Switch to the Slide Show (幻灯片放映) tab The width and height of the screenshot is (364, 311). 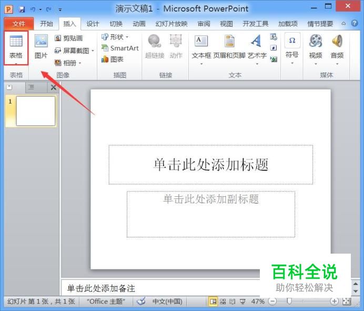point(171,24)
